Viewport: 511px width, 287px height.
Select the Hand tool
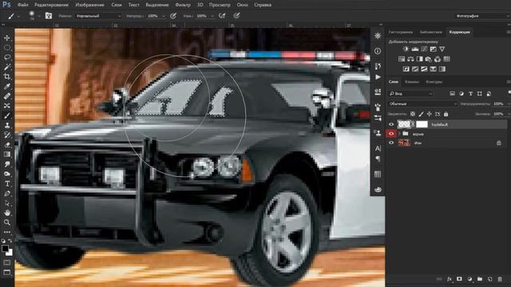7,213
